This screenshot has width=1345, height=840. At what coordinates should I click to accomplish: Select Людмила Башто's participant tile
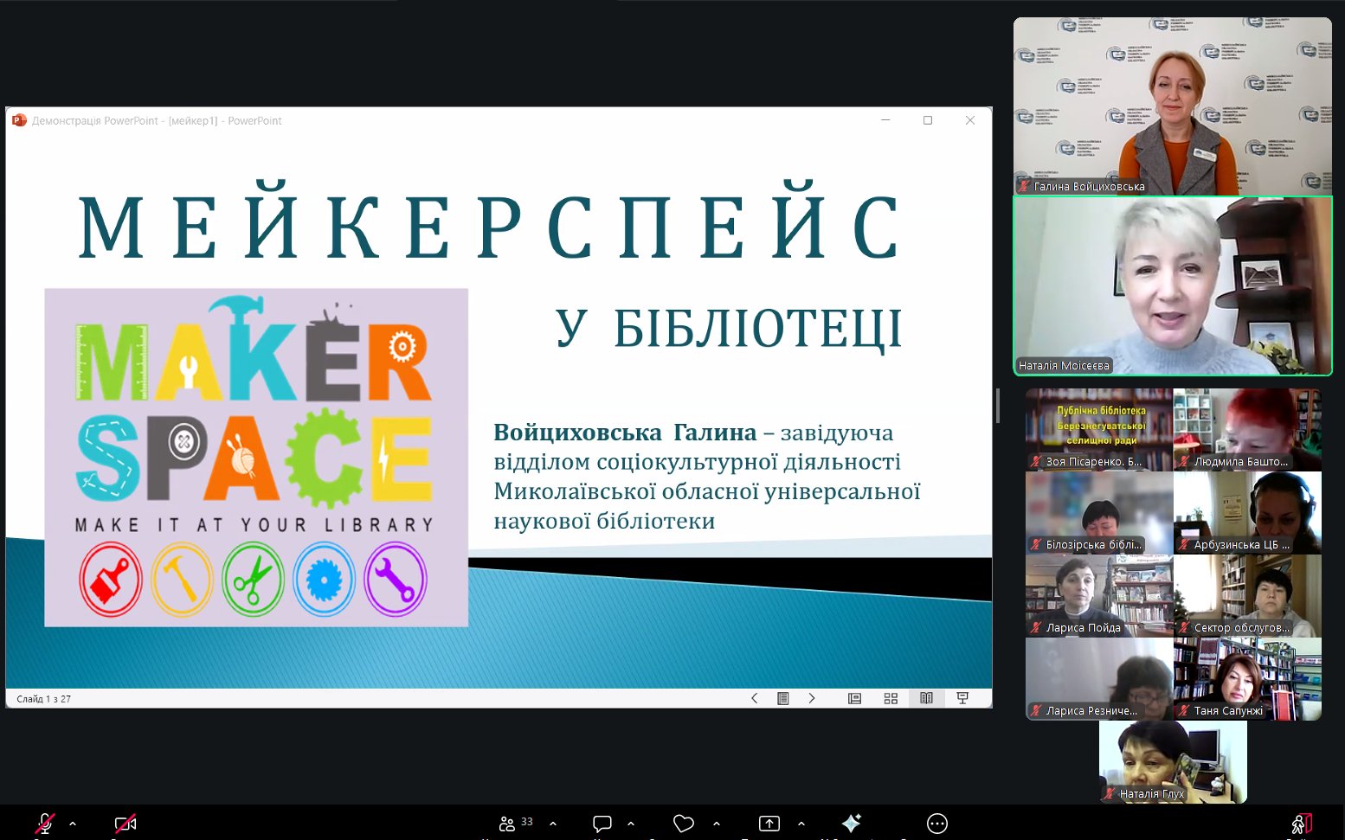tap(1247, 429)
